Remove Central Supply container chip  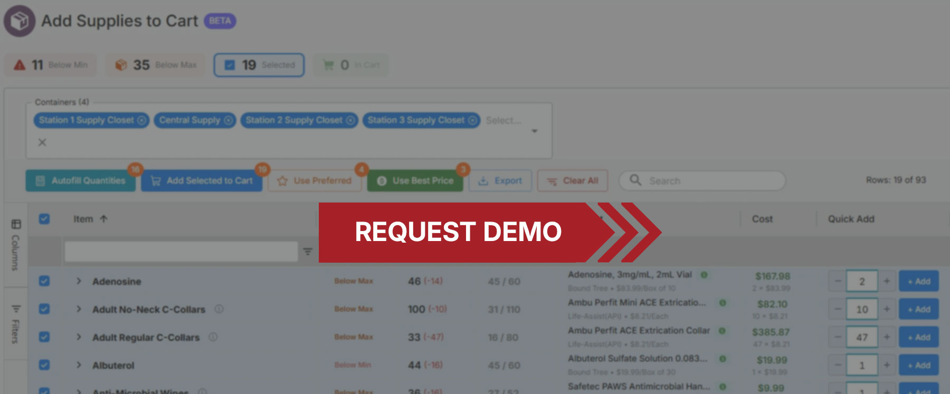(228, 120)
